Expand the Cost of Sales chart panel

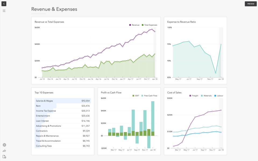[x=174, y=92]
